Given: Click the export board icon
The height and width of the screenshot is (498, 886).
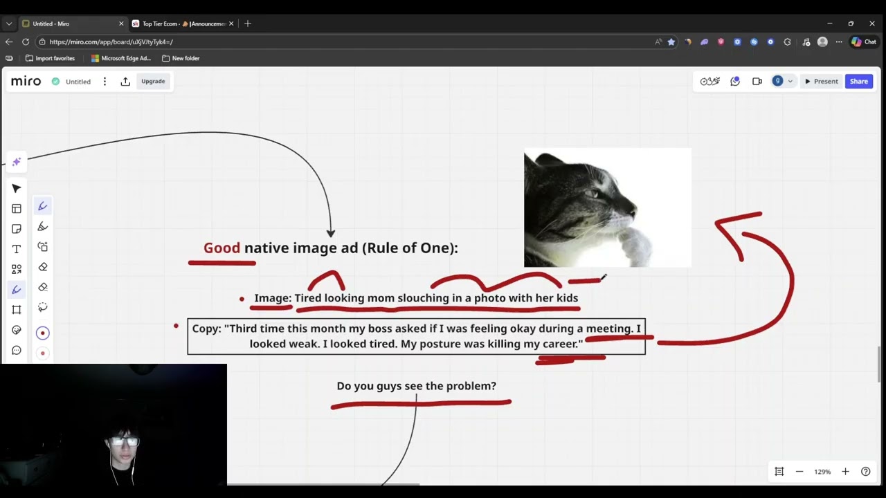Looking at the screenshot, I should coord(125,81).
